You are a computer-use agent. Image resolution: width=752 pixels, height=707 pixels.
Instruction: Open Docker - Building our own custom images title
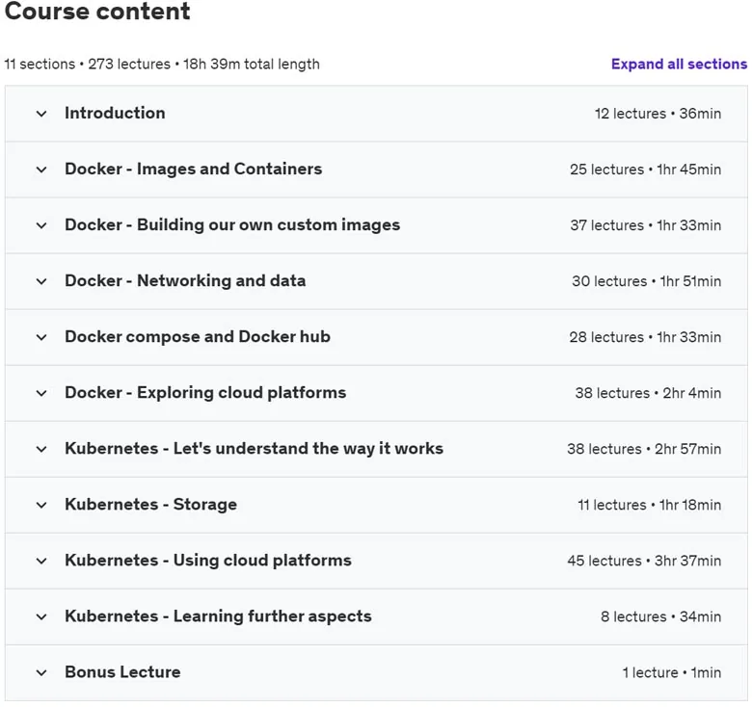(232, 225)
